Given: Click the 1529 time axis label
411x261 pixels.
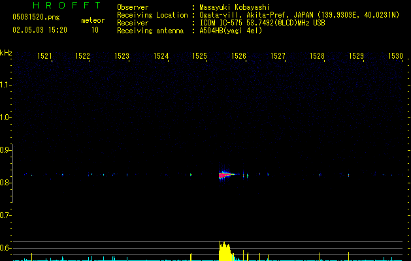Looking at the screenshot, I should (357, 56).
